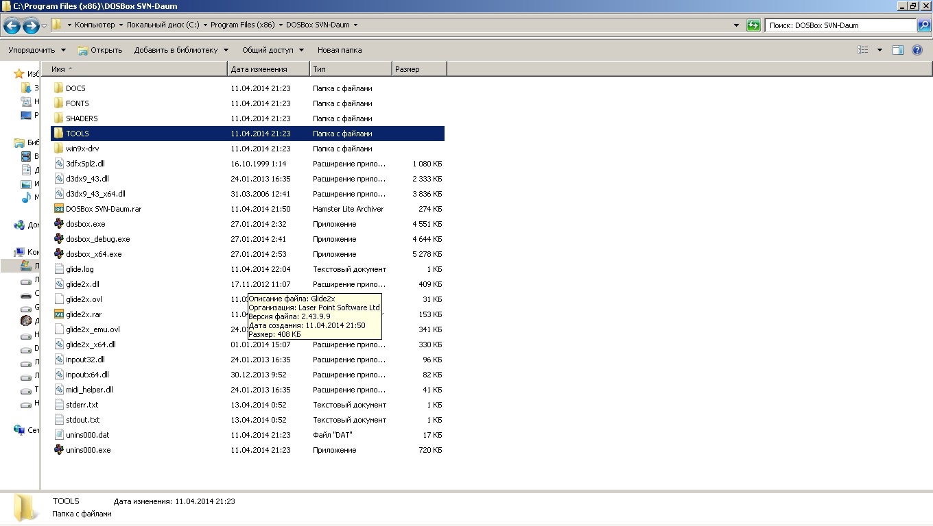This screenshot has height=526, width=933.
Task: Click the magnifier search icon
Action: [x=924, y=25]
